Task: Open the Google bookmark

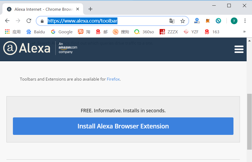Action: (x=62, y=32)
